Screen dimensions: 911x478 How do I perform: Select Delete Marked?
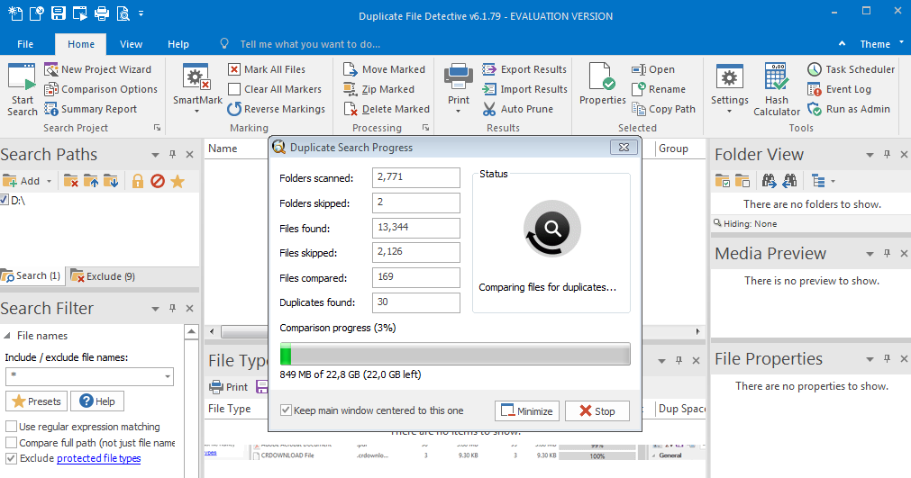(387, 109)
